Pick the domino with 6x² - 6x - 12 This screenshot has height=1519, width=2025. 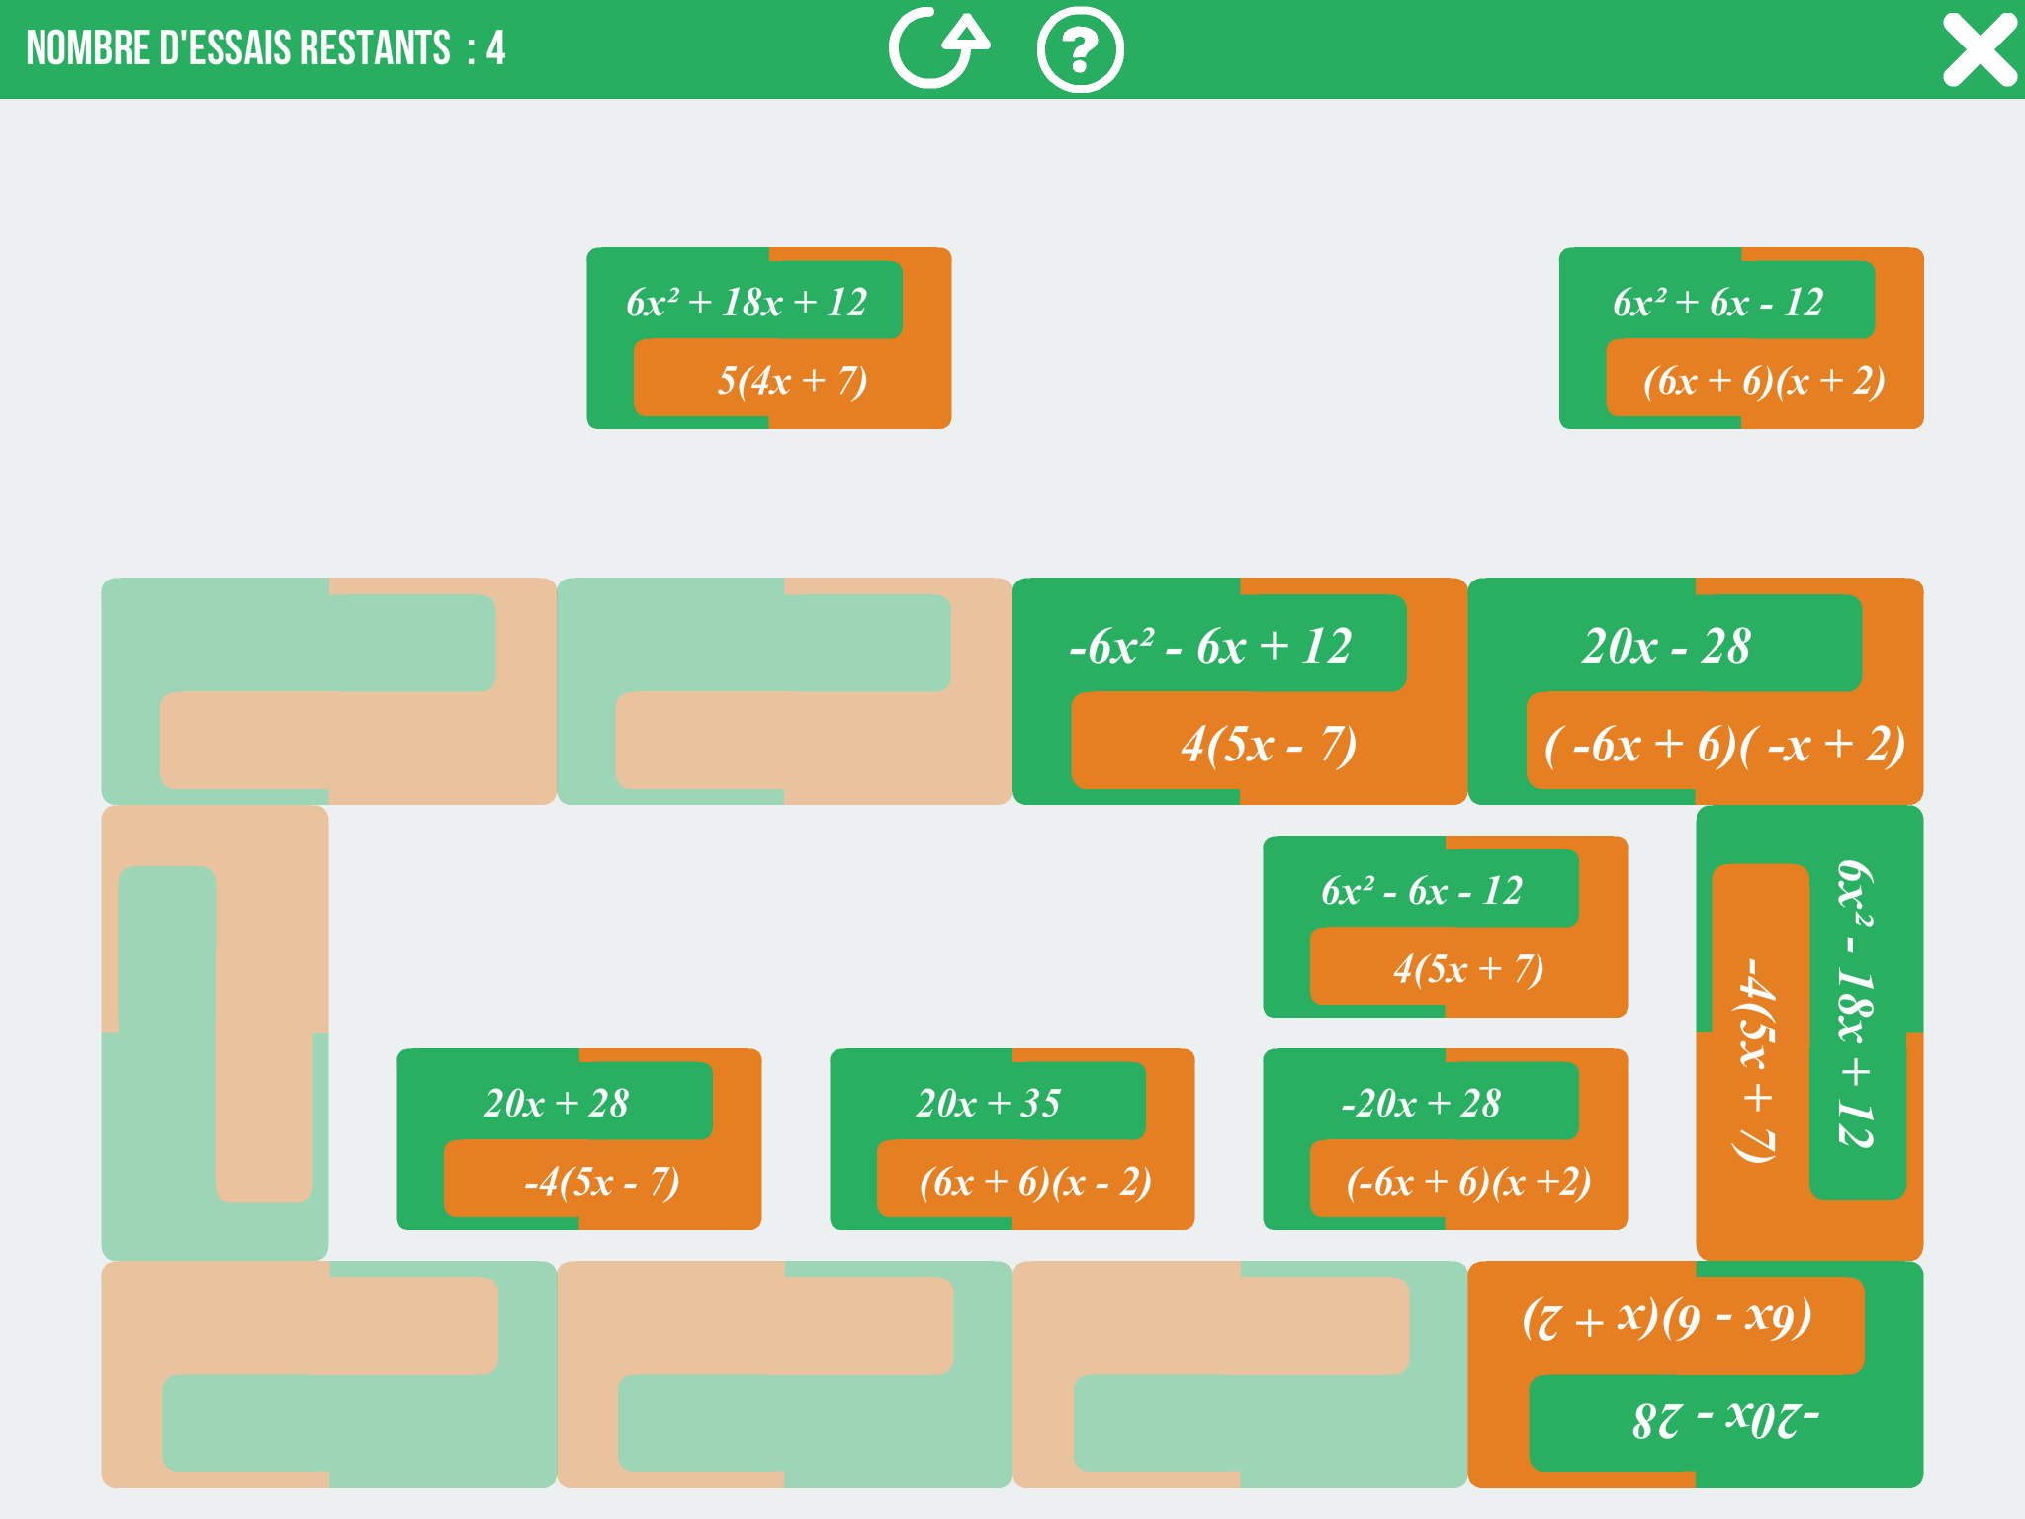pos(1445,927)
